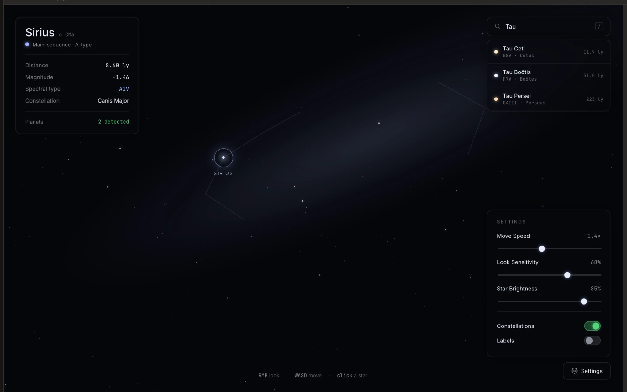Click the α CMa designation text
This screenshot has height=392, width=627.
coord(66,34)
